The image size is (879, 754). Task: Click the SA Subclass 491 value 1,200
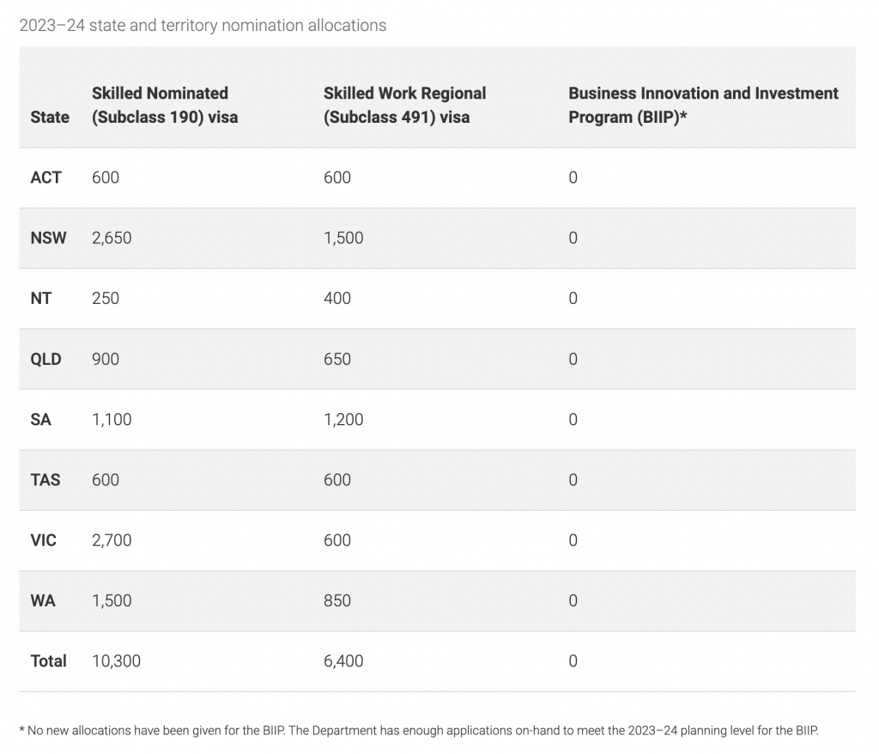[x=343, y=419]
